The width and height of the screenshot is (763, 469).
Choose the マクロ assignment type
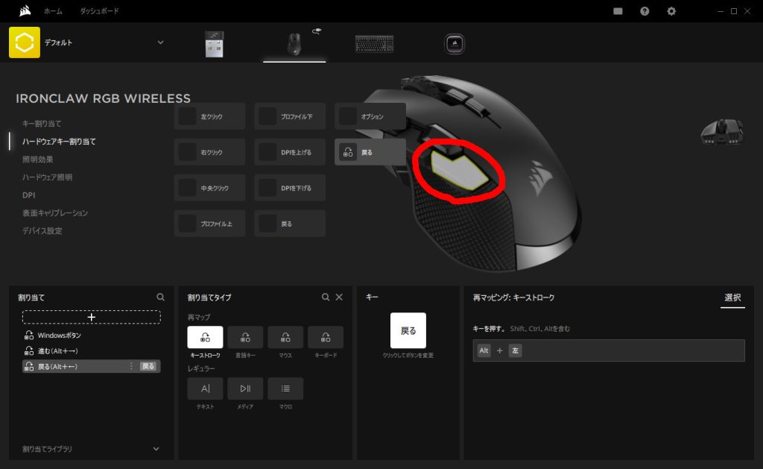click(x=285, y=388)
